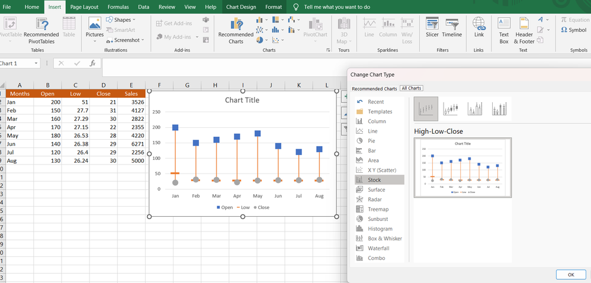The height and width of the screenshot is (283, 591).
Task: Click the fx insert function icon
Action: (92, 63)
